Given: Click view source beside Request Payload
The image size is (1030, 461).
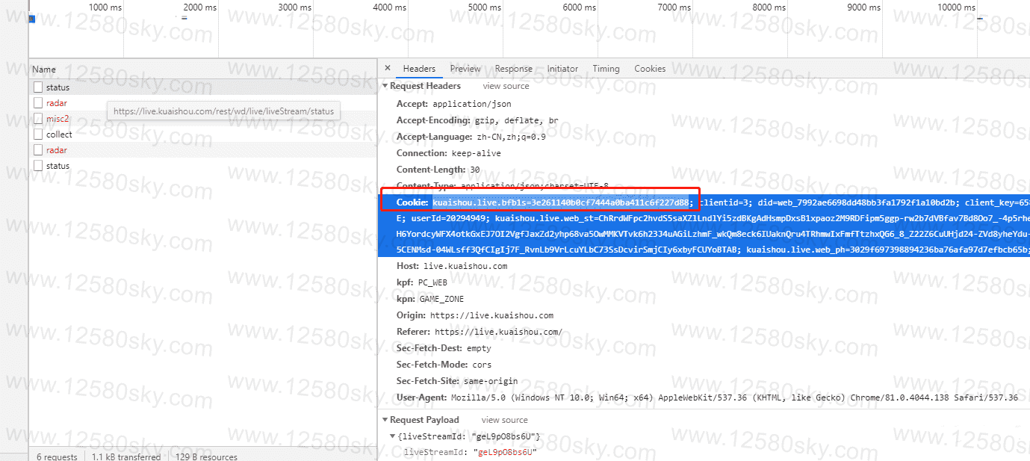Looking at the screenshot, I should point(504,420).
